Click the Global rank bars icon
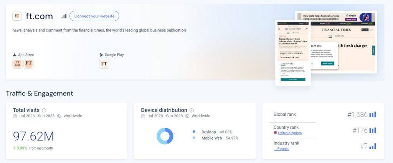Viewport: 393px width, 163px height. click(x=373, y=115)
